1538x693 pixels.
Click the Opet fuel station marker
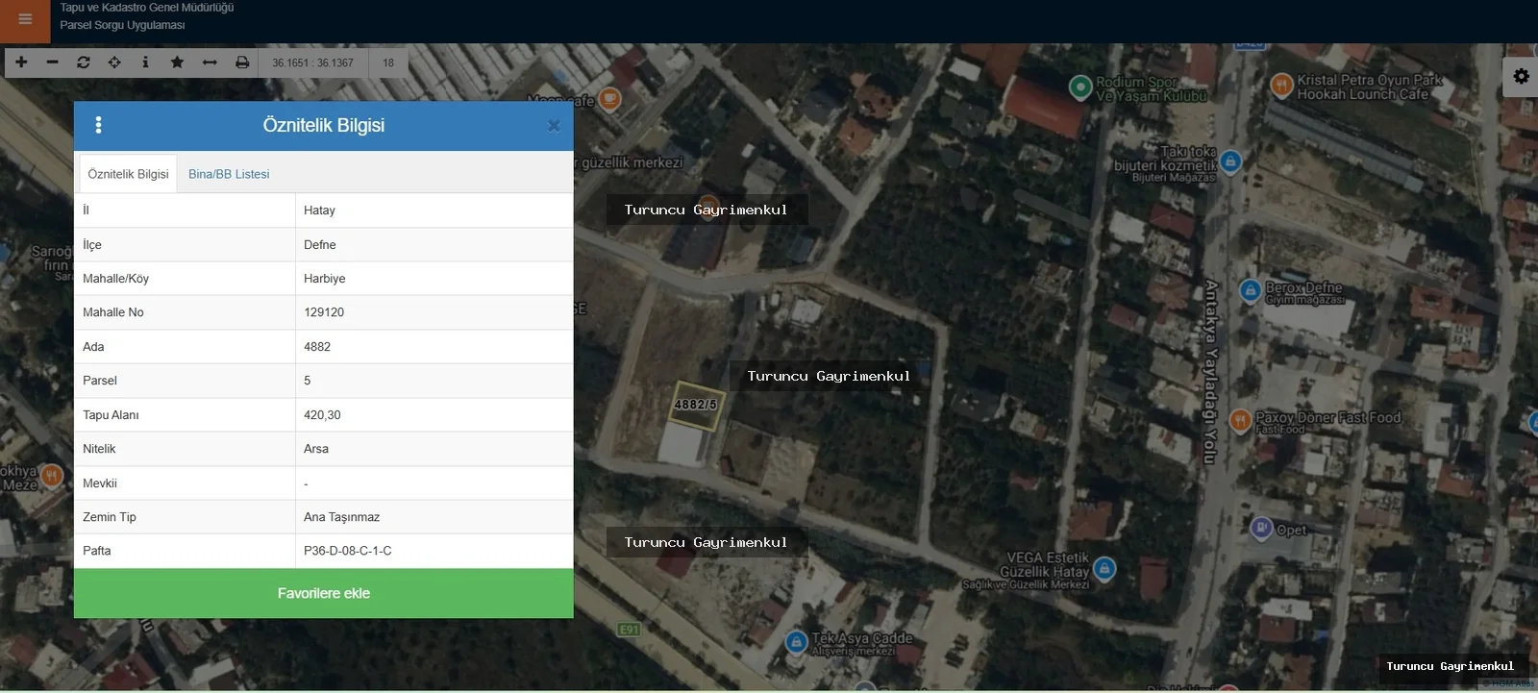[1261, 527]
